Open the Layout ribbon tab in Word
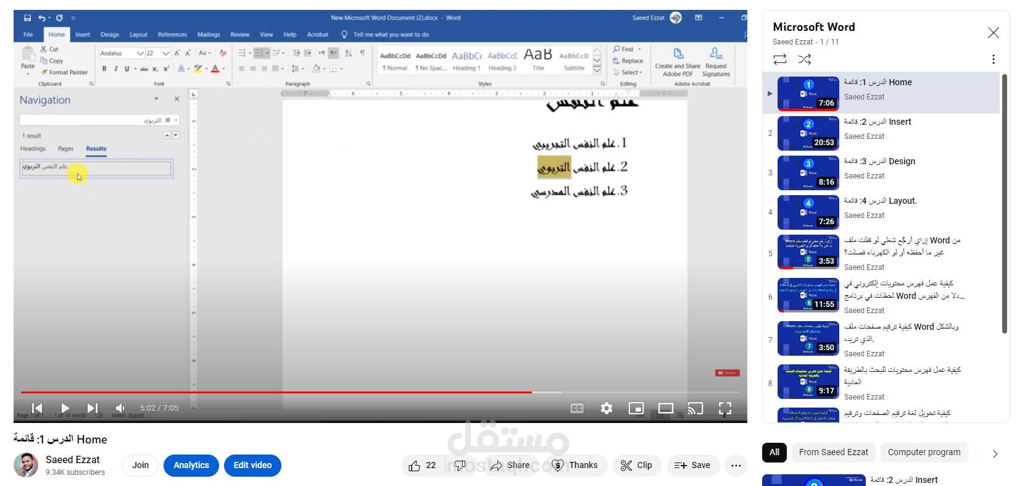Image resolution: width=1017 pixels, height=486 pixels. coord(138,35)
